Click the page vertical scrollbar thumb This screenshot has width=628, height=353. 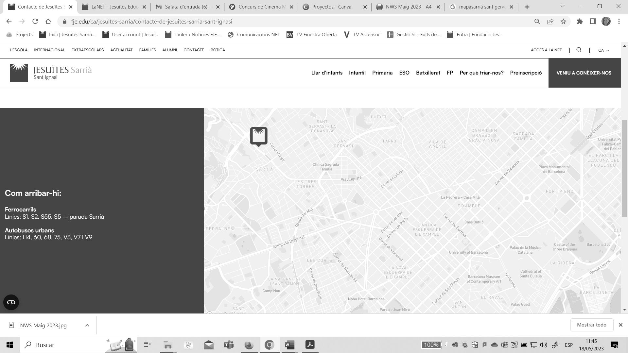click(624, 168)
